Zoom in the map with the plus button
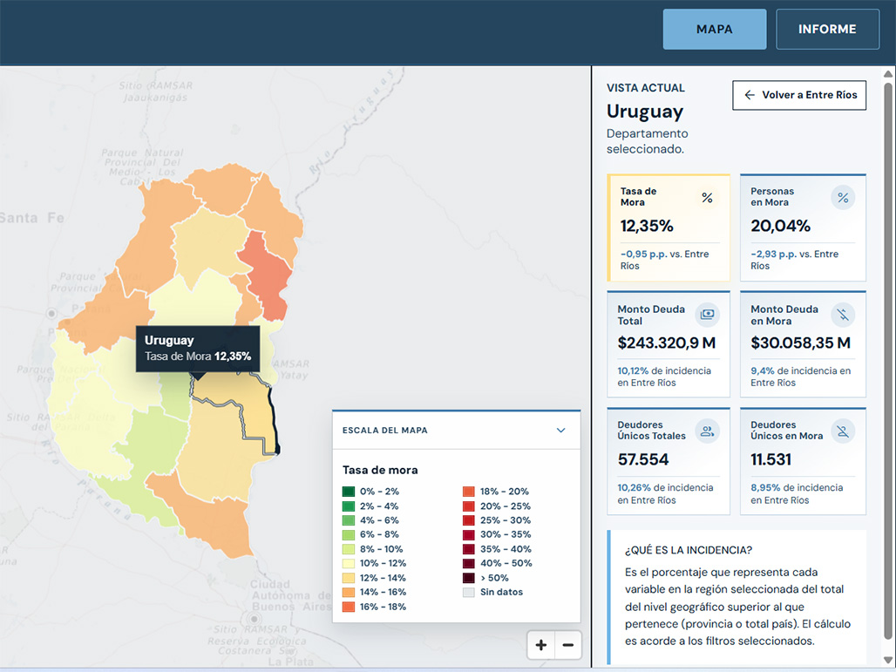The width and height of the screenshot is (896, 672). 540,645
